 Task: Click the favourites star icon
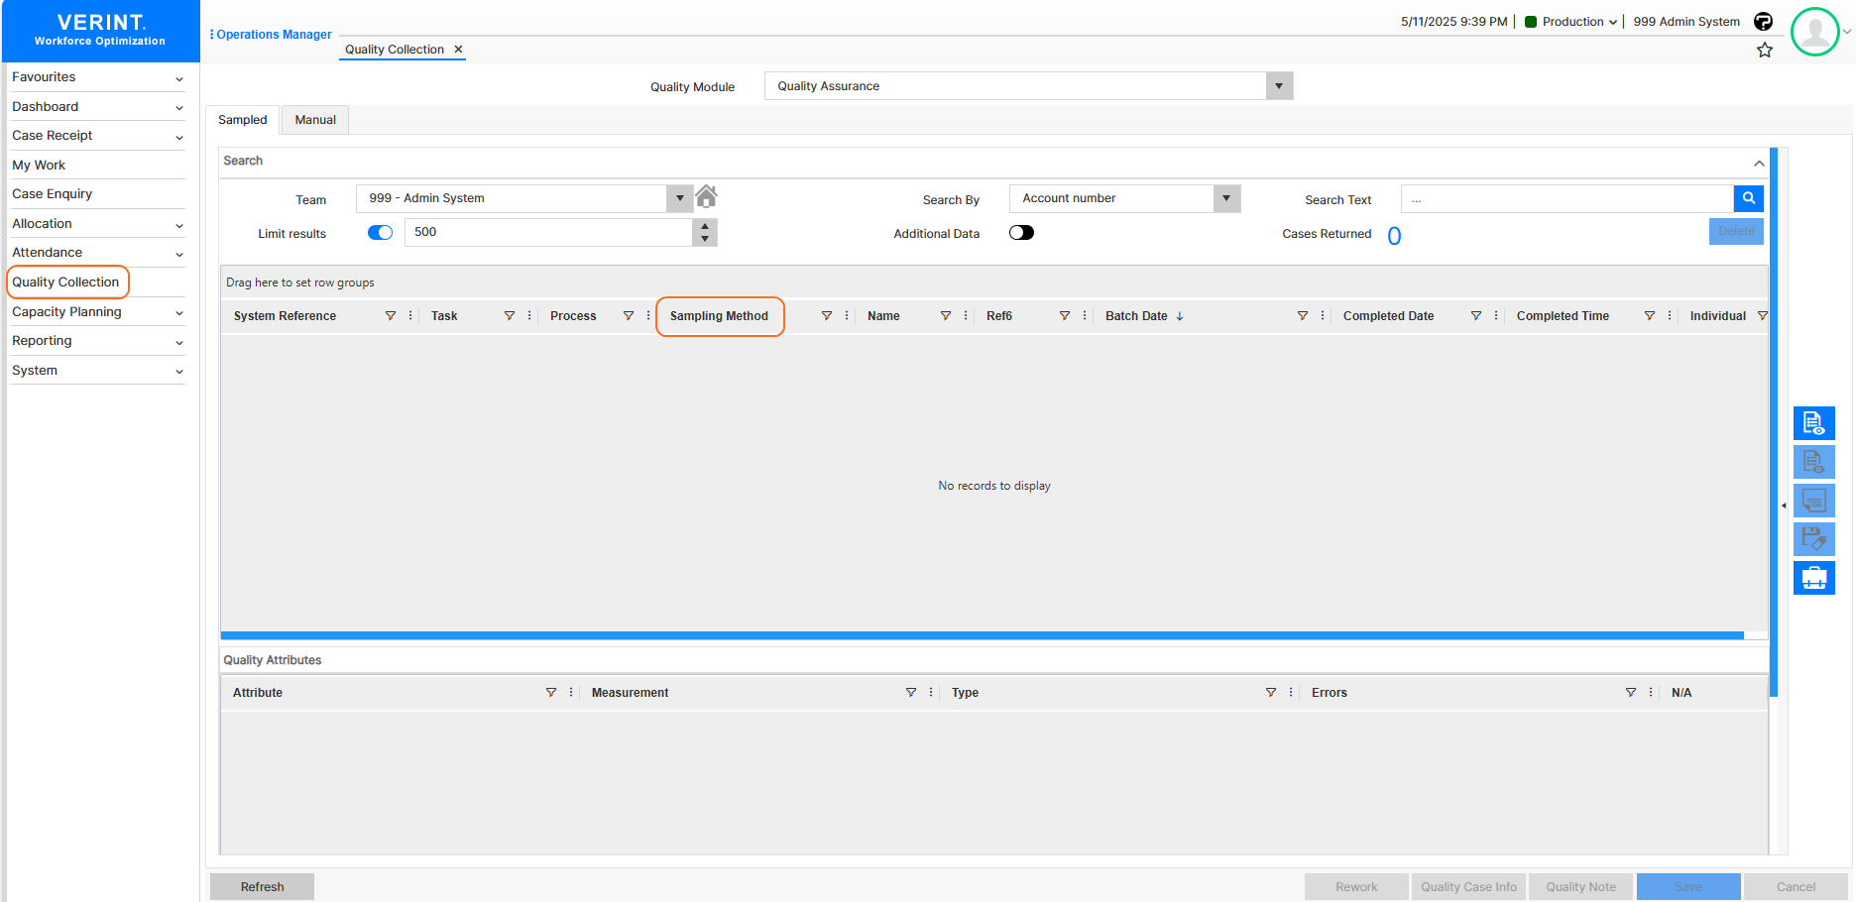coord(1764,51)
